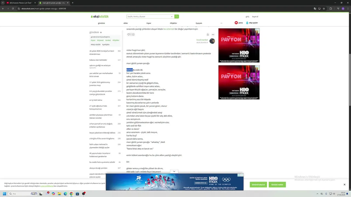Screen dimensions: 351x197
Task: Click the 'tümünü reddet' cookie button
Action: (277, 185)
